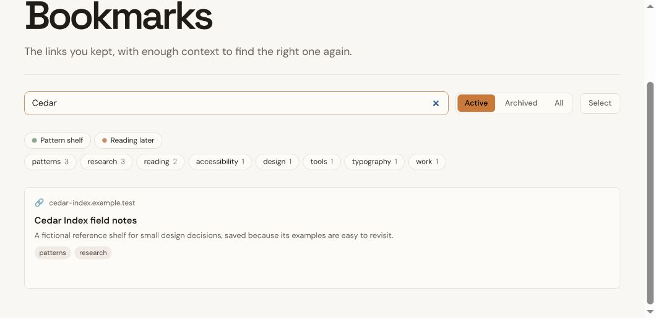Click the page vertical scrollbar thumb
The width and height of the screenshot is (656, 318).
pyautogui.click(x=650, y=193)
